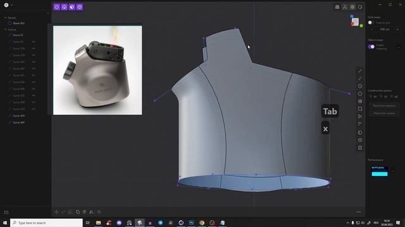Screen dimensions: 405x227
Task: Click the cyan FPS performance graph
Action: pyautogui.click(x=380, y=171)
